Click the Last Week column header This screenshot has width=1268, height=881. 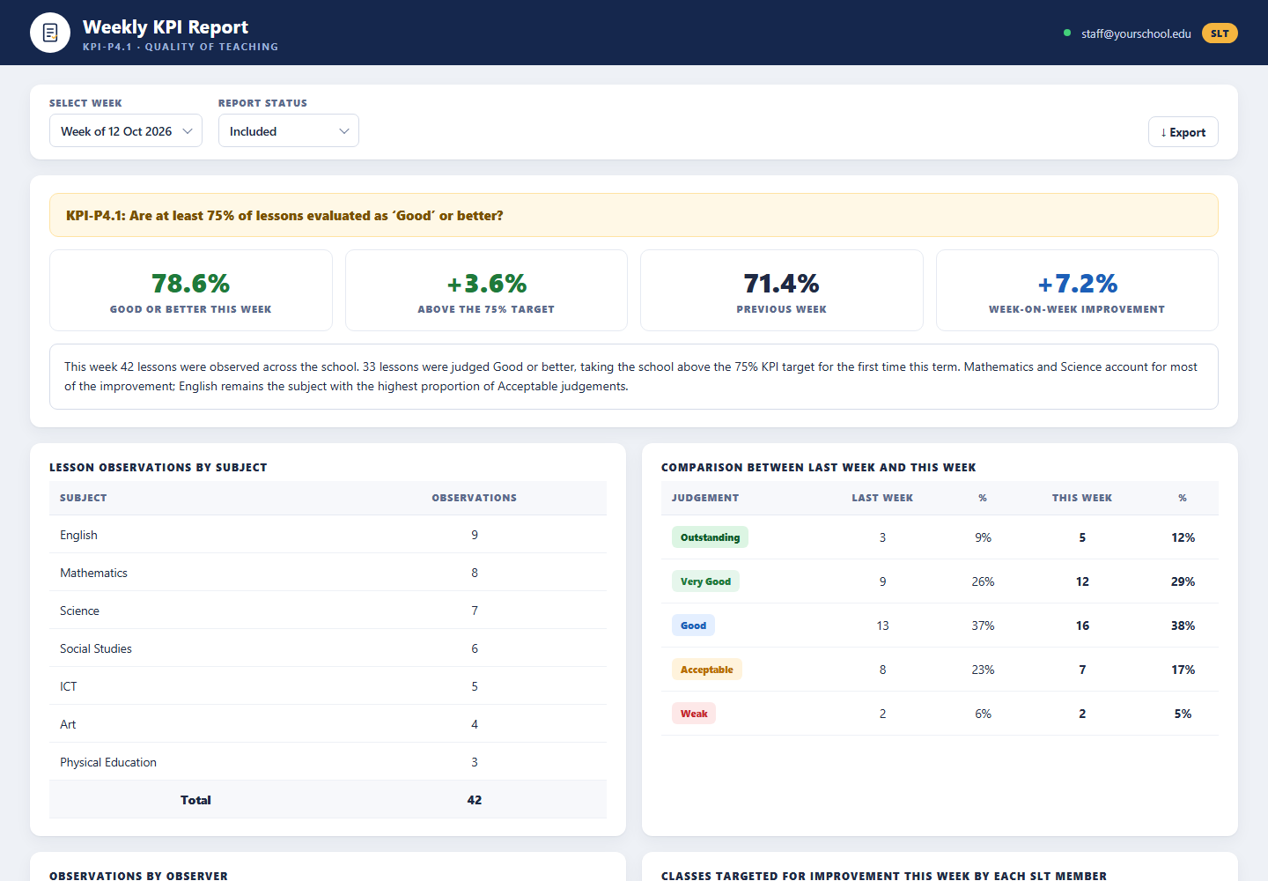[x=882, y=498]
